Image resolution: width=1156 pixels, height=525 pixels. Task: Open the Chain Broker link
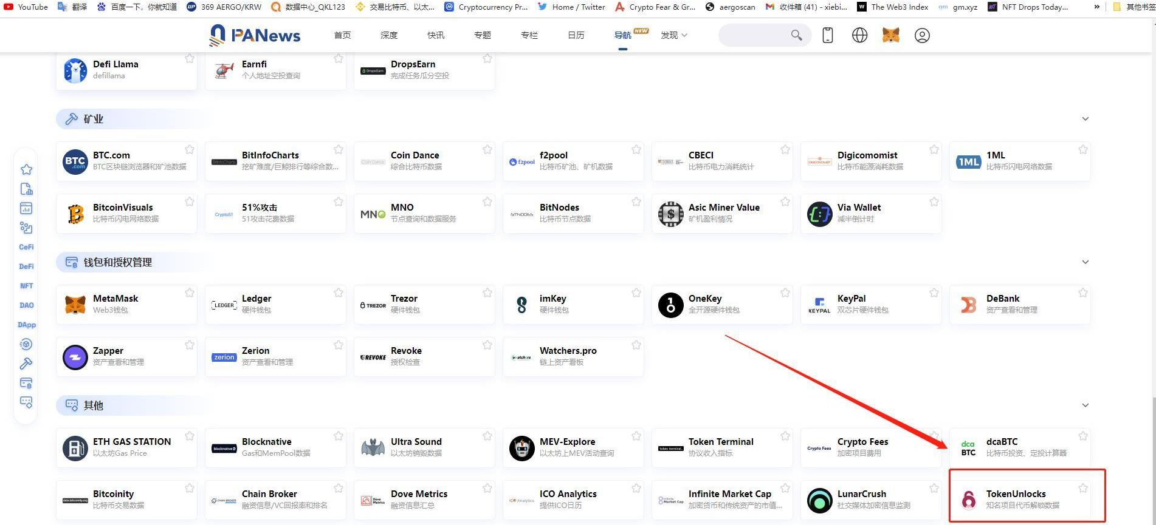pyautogui.click(x=269, y=494)
